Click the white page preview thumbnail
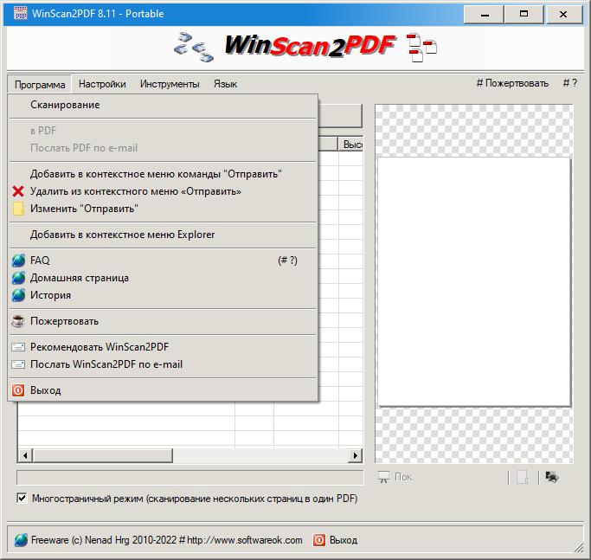 [x=474, y=282]
